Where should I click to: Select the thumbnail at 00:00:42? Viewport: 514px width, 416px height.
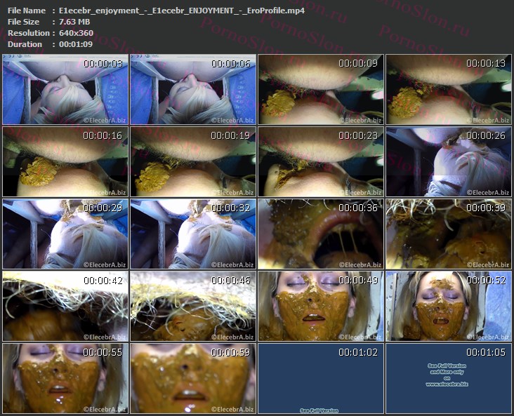[x=65, y=306]
